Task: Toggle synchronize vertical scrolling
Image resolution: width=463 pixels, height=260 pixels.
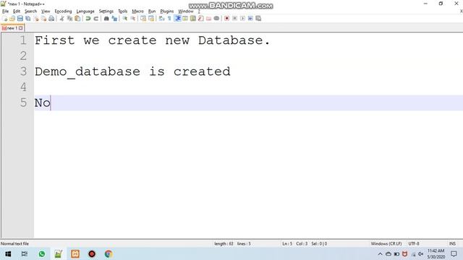Action: coord(143,19)
